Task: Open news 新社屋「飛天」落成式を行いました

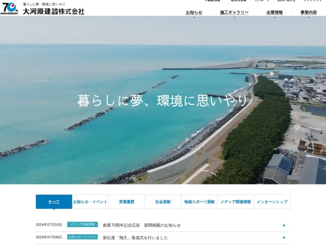Action: 135,238
